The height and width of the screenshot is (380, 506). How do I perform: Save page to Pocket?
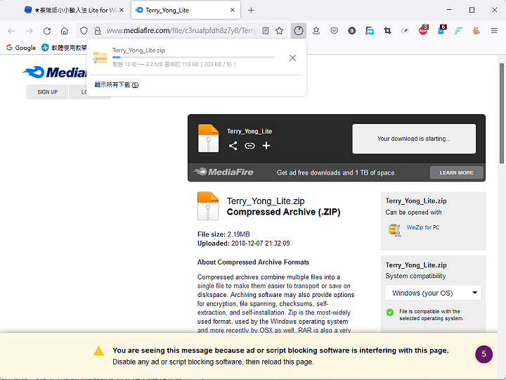[334, 31]
